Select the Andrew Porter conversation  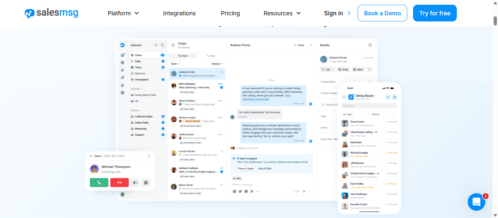click(x=197, y=74)
